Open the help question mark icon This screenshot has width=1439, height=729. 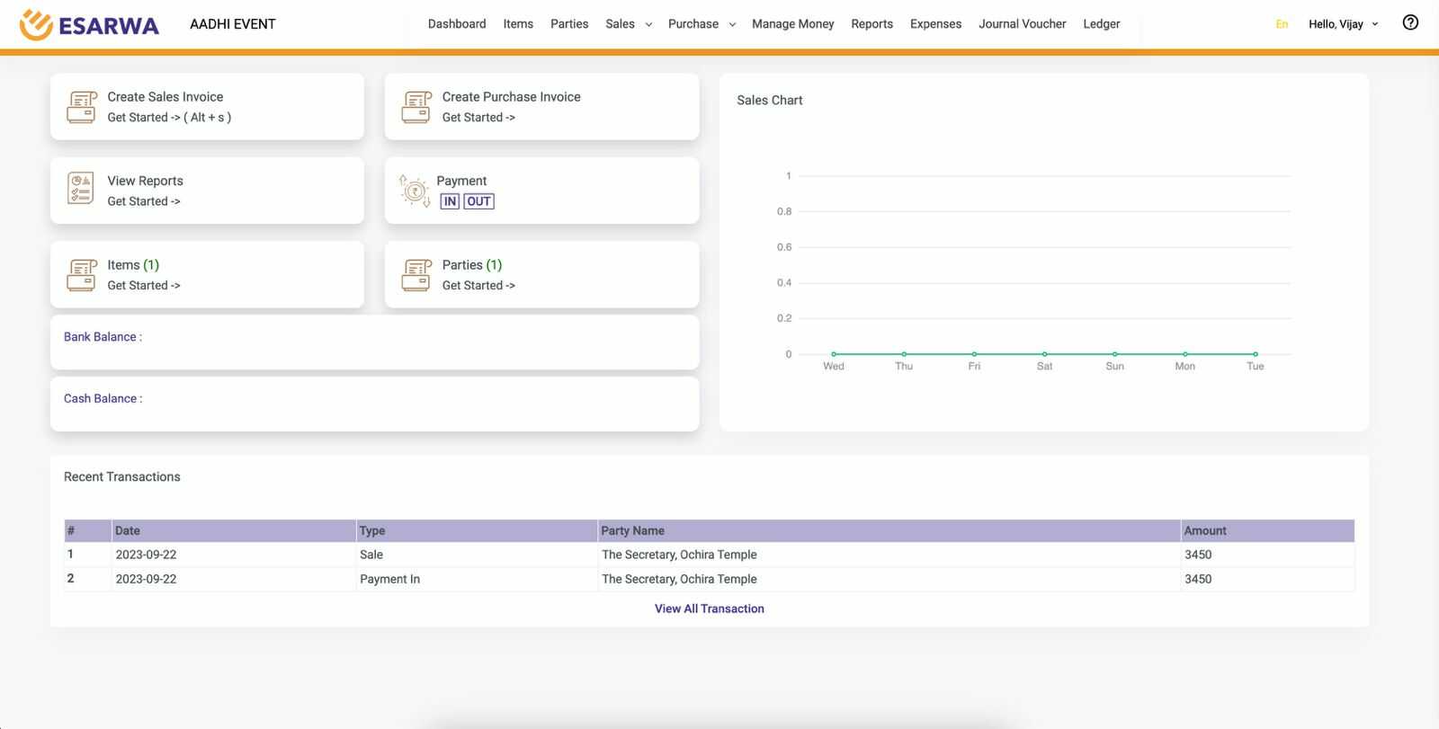point(1410,22)
